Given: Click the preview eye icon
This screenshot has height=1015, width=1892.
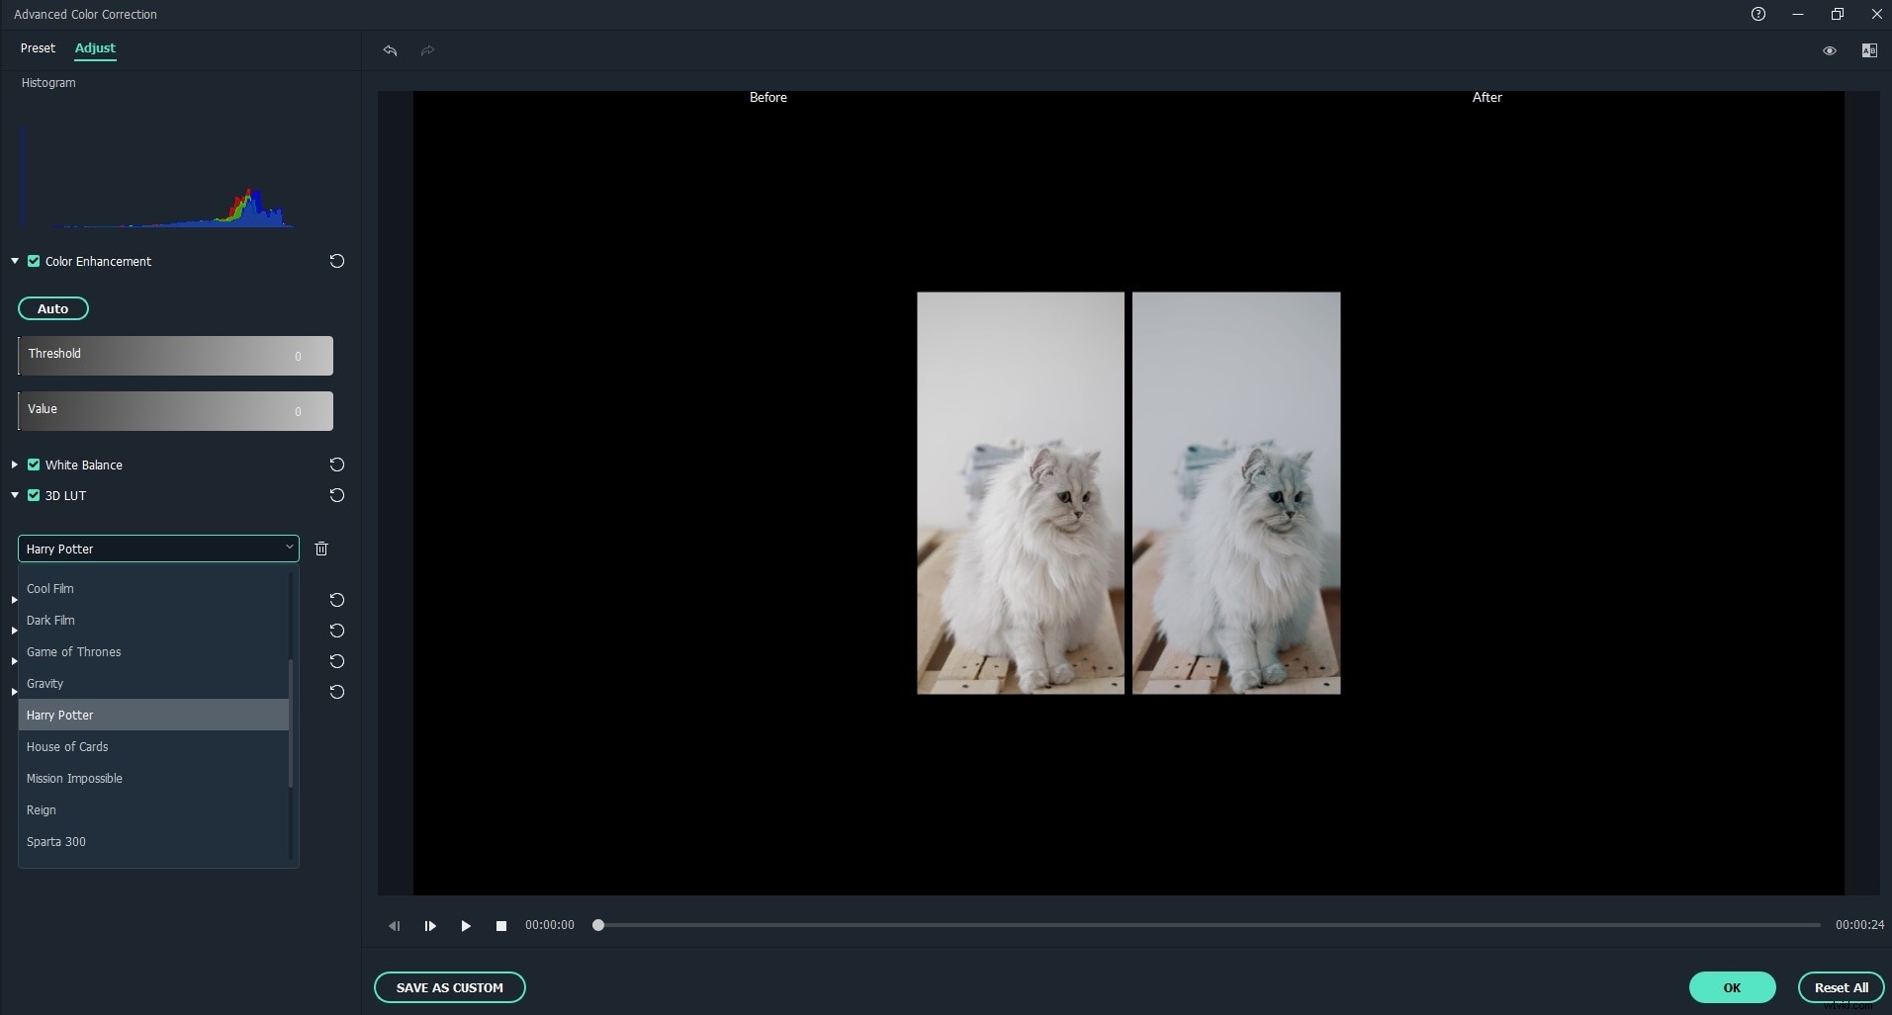Looking at the screenshot, I should pos(1830,50).
